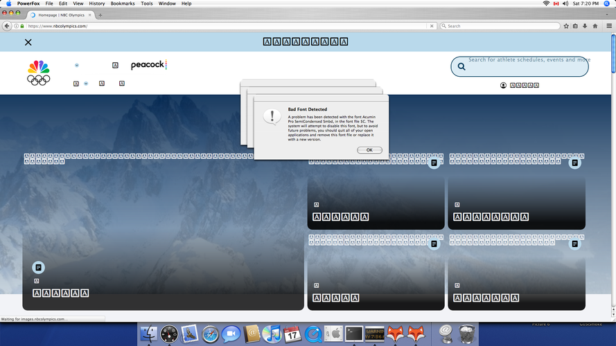Viewport: 616px width, 346px height.
Task: Click the athlete schedules search field
Action: [x=520, y=66]
